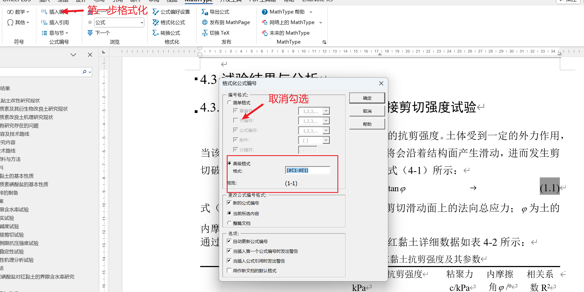Image resolution: width=584 pixels, height=292 pixels.
Task: Click the hanging indent marker on ruler
Action: pyautogui.click(x=200, y=54)
